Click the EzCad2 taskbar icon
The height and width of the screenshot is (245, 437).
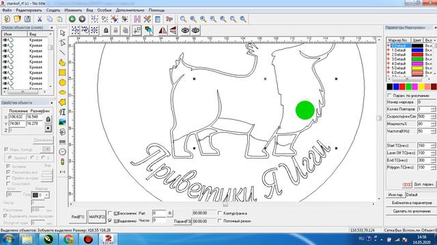point(108,239)
